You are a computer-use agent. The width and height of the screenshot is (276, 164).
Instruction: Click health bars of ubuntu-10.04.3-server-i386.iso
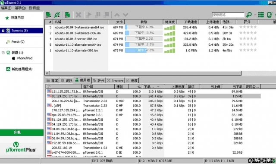coord(169,39)
